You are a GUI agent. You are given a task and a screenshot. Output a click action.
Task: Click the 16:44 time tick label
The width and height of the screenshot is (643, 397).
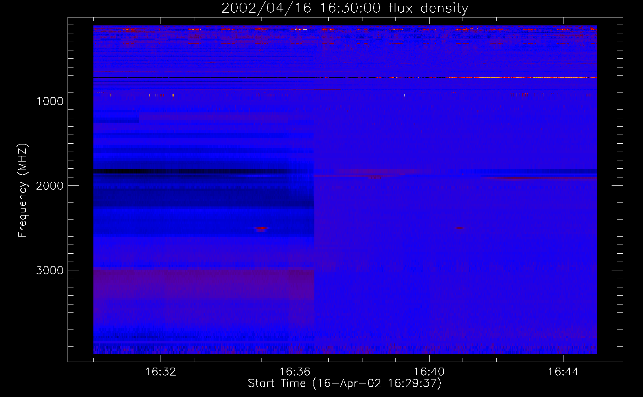[564, 372]
